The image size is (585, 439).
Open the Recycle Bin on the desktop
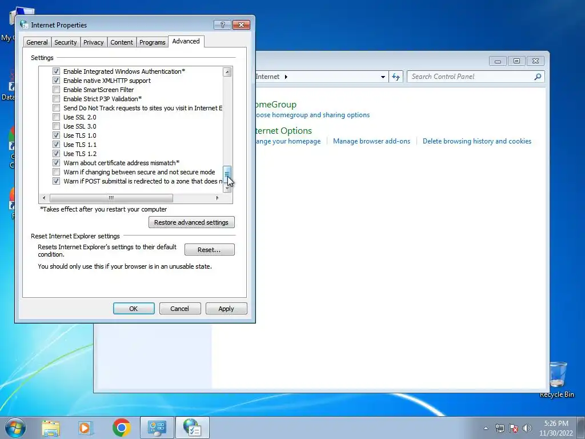pyautogui.click(x=556, y=379)
